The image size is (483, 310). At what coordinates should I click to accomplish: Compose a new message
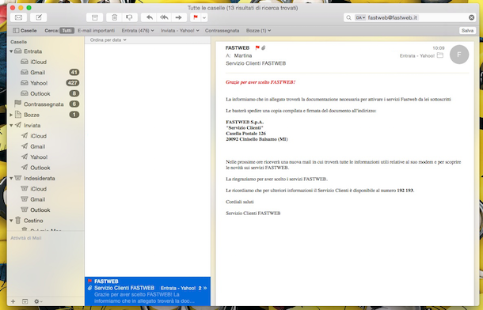click(39, 17)
